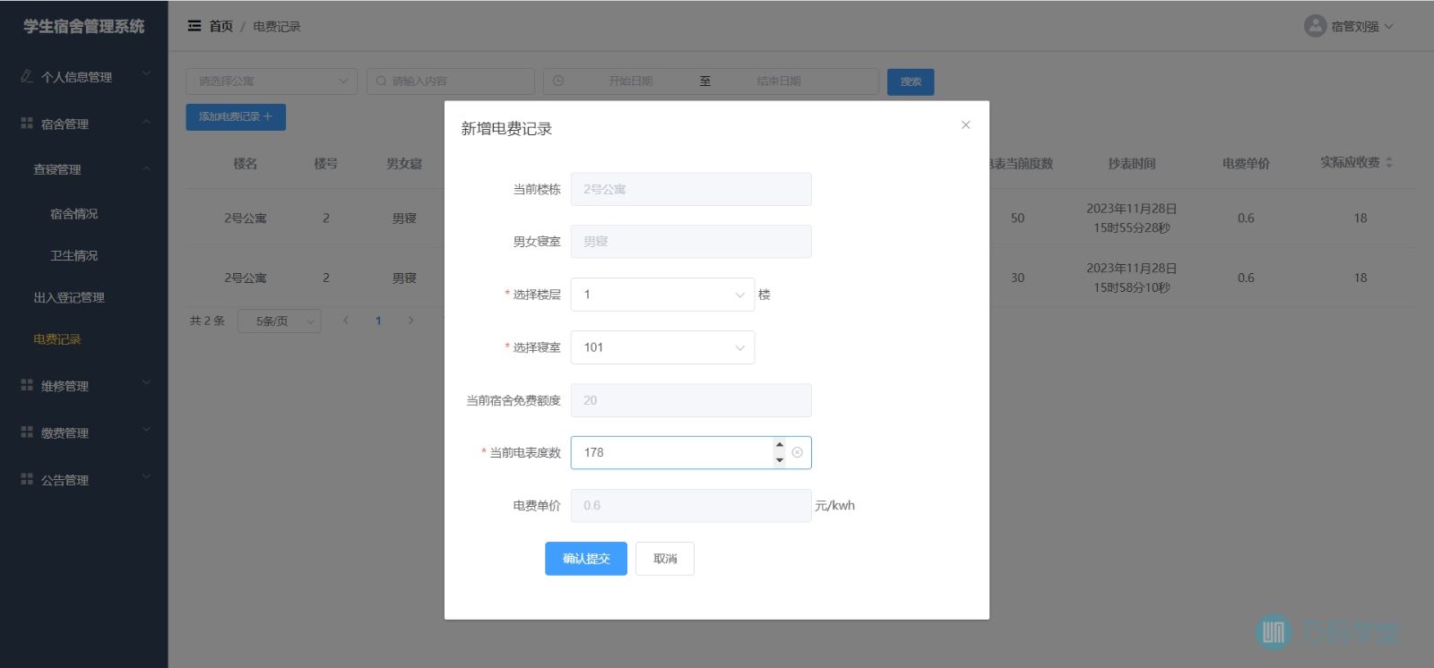Open the 选择楼层 dropdown

coord(662,295)
